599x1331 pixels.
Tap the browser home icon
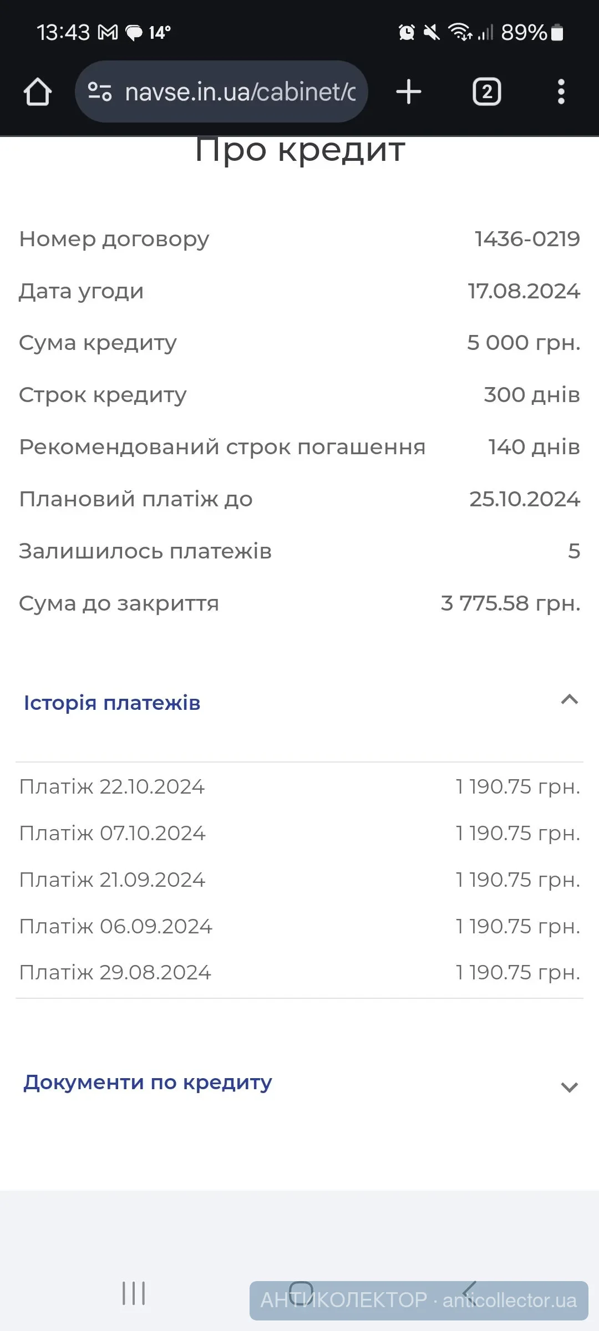pyautogui.click(x=38, y=92)
